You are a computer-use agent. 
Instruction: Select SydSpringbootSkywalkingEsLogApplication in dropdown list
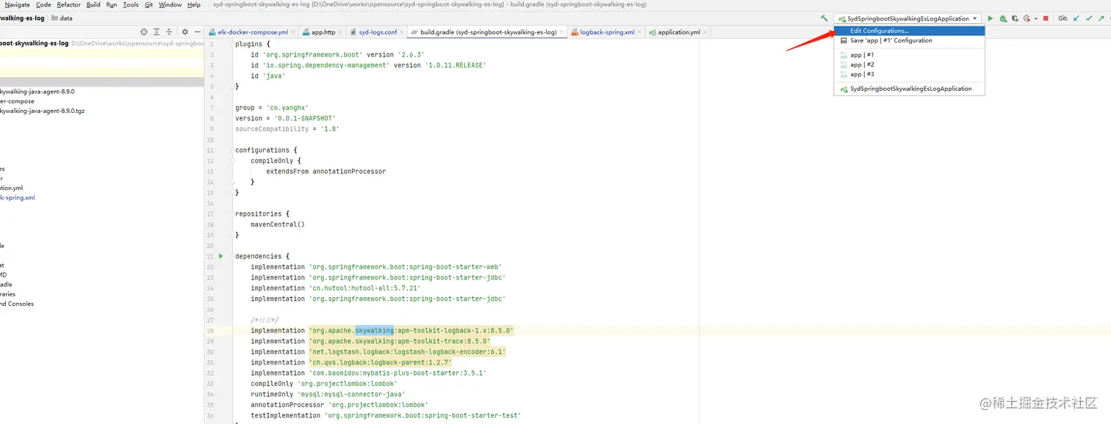909,89
